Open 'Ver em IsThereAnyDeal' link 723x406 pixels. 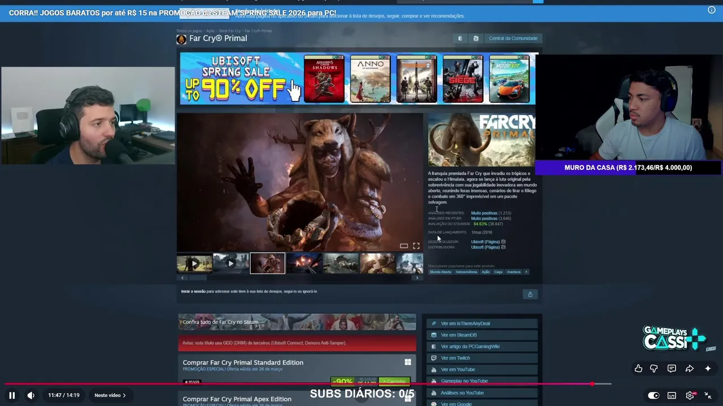coord(483,324)
